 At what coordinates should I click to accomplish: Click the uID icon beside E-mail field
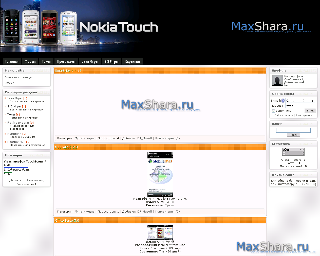283,101
